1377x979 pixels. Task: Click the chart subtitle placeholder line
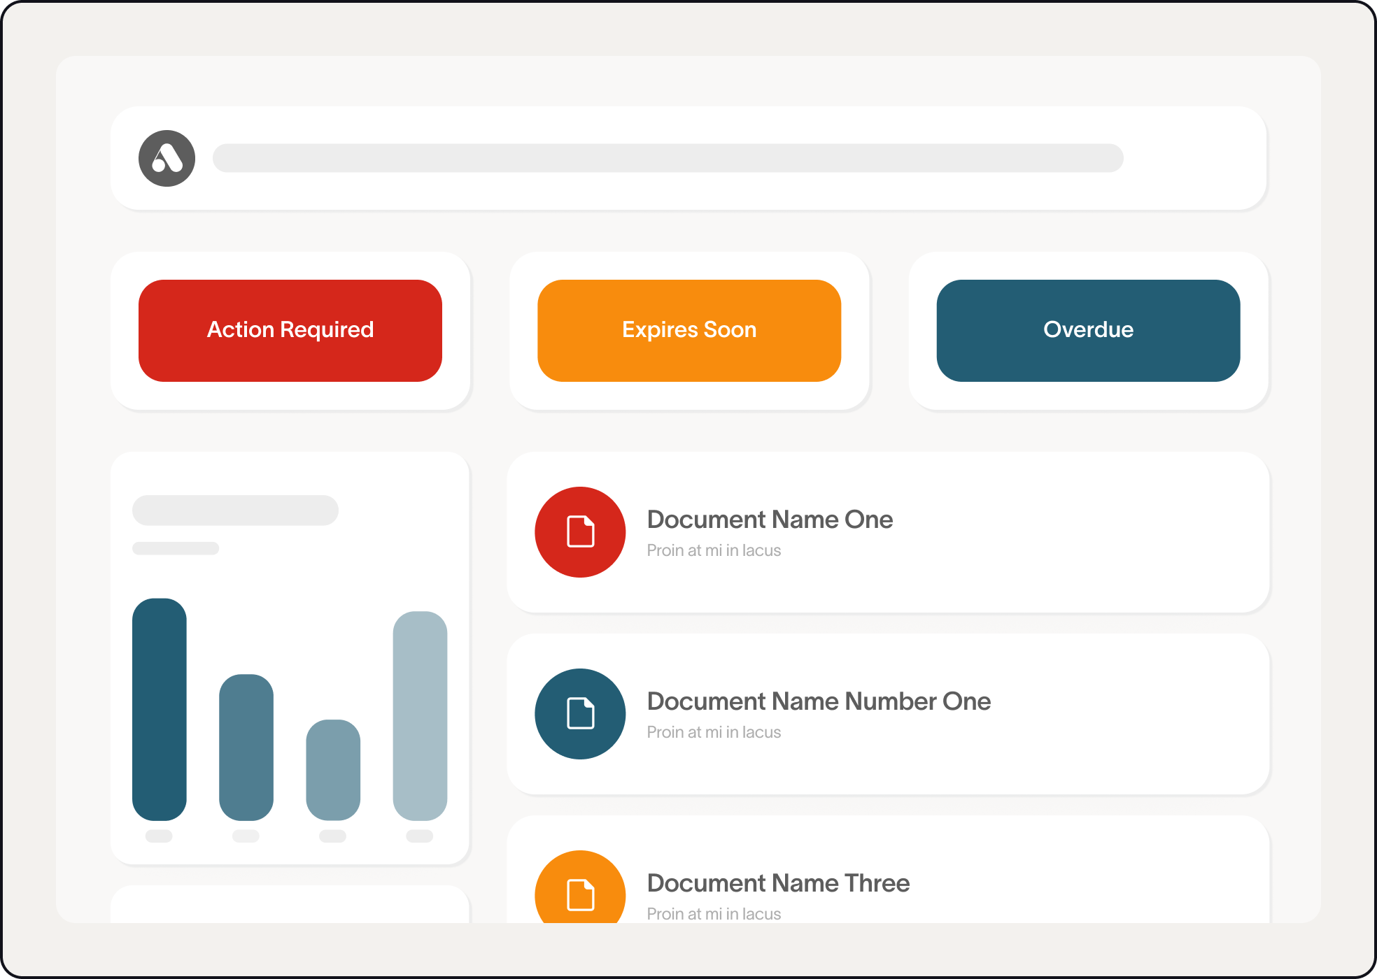click(176, 548)
